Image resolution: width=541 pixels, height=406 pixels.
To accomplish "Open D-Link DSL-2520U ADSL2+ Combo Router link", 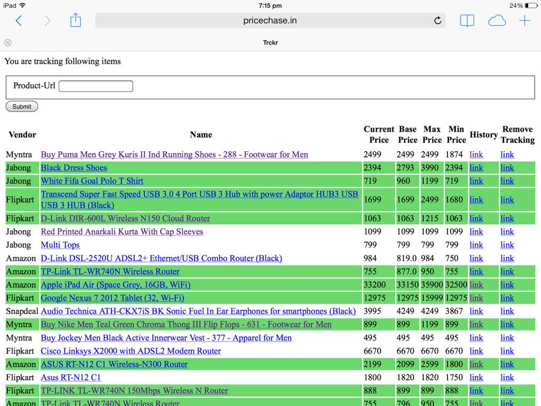I will pos(162,258).
